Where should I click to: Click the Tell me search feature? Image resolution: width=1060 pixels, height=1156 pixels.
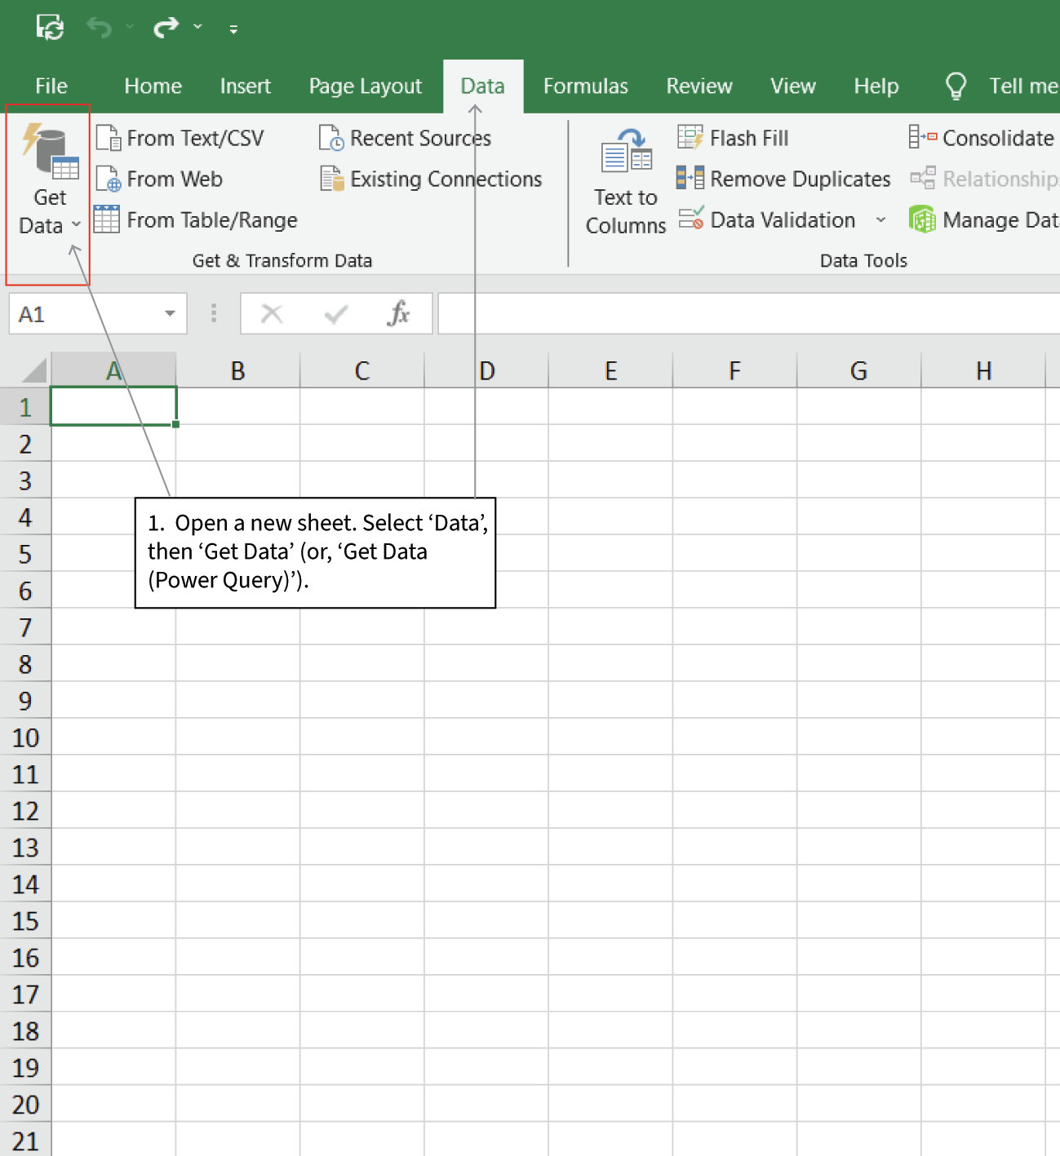click(1005, 86)
